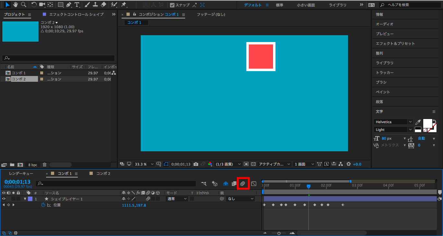This screenshot has width=443, height=236.
Task: Switch to 標準 workspace
Action: tap(279, 5)
